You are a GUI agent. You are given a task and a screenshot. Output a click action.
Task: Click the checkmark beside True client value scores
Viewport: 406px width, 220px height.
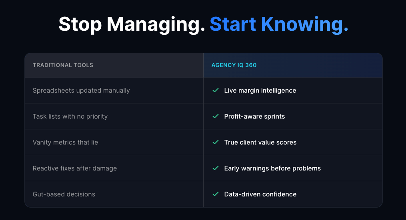(216, 142)
